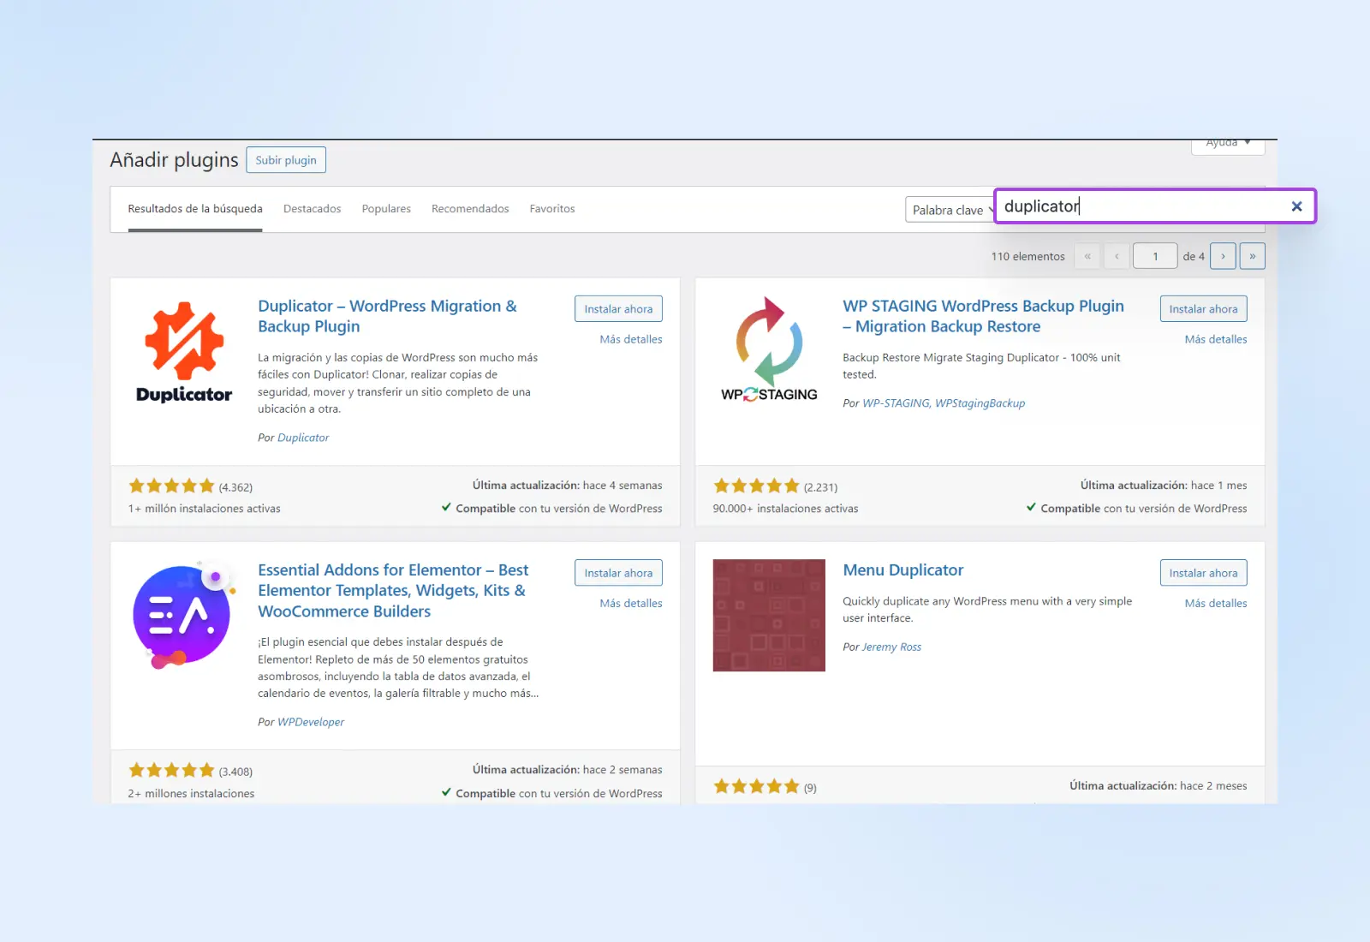
Task: Click the current page number field
Action: [1154, 256]
